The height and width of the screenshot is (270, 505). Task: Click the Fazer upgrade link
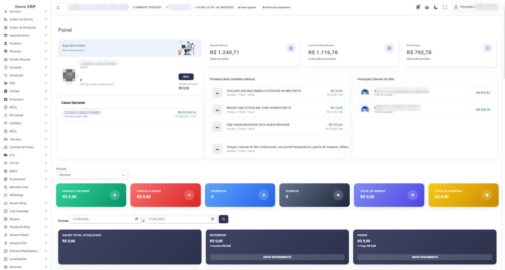[247, 8]
